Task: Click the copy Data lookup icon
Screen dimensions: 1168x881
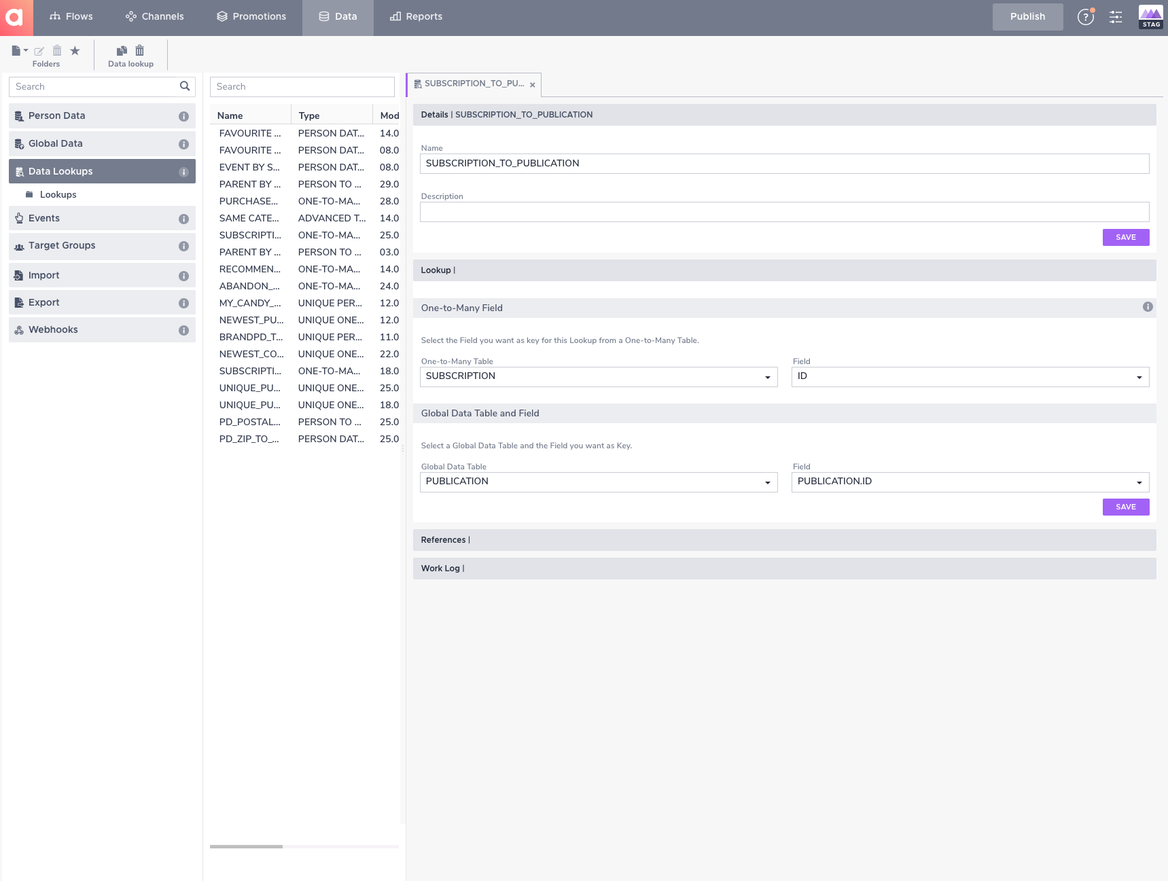Action: coord(122,50)
